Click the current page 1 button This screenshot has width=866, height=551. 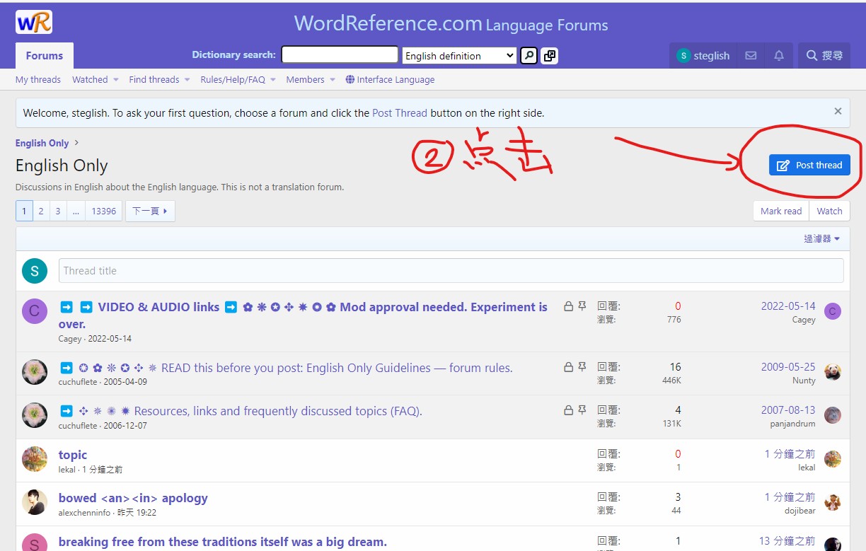(24, 211)
